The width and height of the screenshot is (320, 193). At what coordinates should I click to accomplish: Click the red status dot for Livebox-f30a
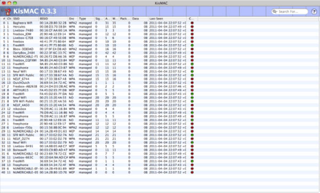(x=192, y=127)
